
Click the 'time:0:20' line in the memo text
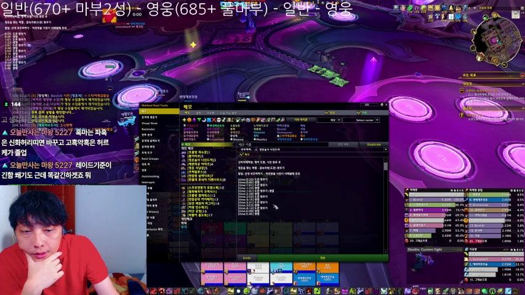[254, 179]
